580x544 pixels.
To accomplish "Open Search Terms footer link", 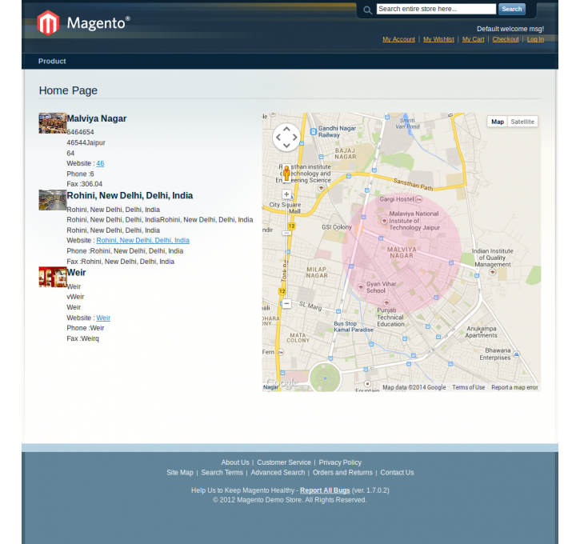I will (x=222, y=473).
